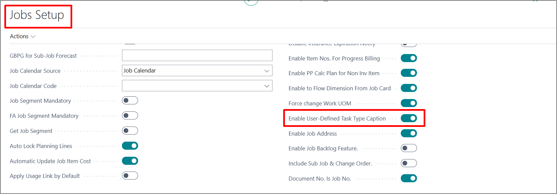Toggle Job Segment Mandatory switch
Image resolution: width=557 pixels, height=194 pixels.
[x=130, y=100]
